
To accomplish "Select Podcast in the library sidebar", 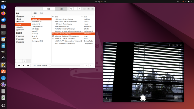I will 23,22.
